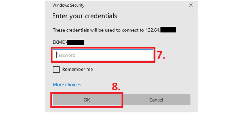The height and width of the screenshot is (113, 244).
Task: Click the black redaction box after the IP address
Action: 168,30
